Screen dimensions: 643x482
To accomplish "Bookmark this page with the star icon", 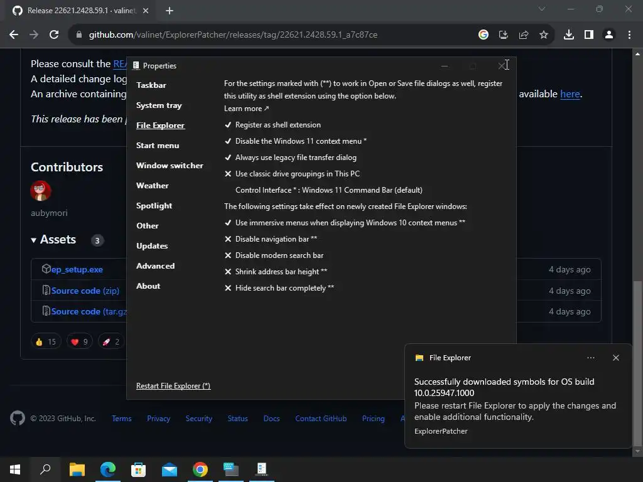I will click(x=544, y=35).
